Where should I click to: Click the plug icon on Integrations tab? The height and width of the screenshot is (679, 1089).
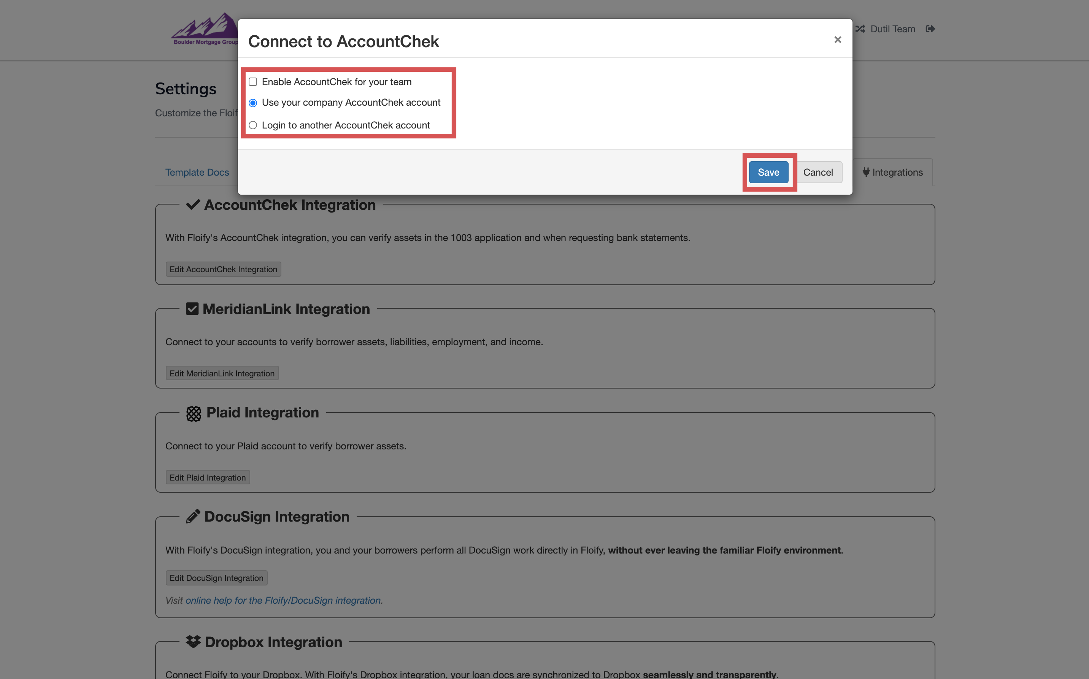pyautogui.click(x=866, y=172)
